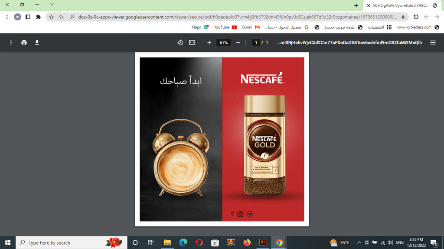The width and height of the screenshot is (444, 249).
Task: Open Firefox from taskbar
Action: (247, 243)
